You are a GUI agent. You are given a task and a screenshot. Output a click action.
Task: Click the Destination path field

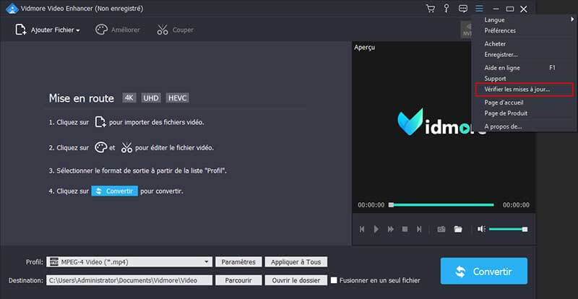click(x=130, y=280)
